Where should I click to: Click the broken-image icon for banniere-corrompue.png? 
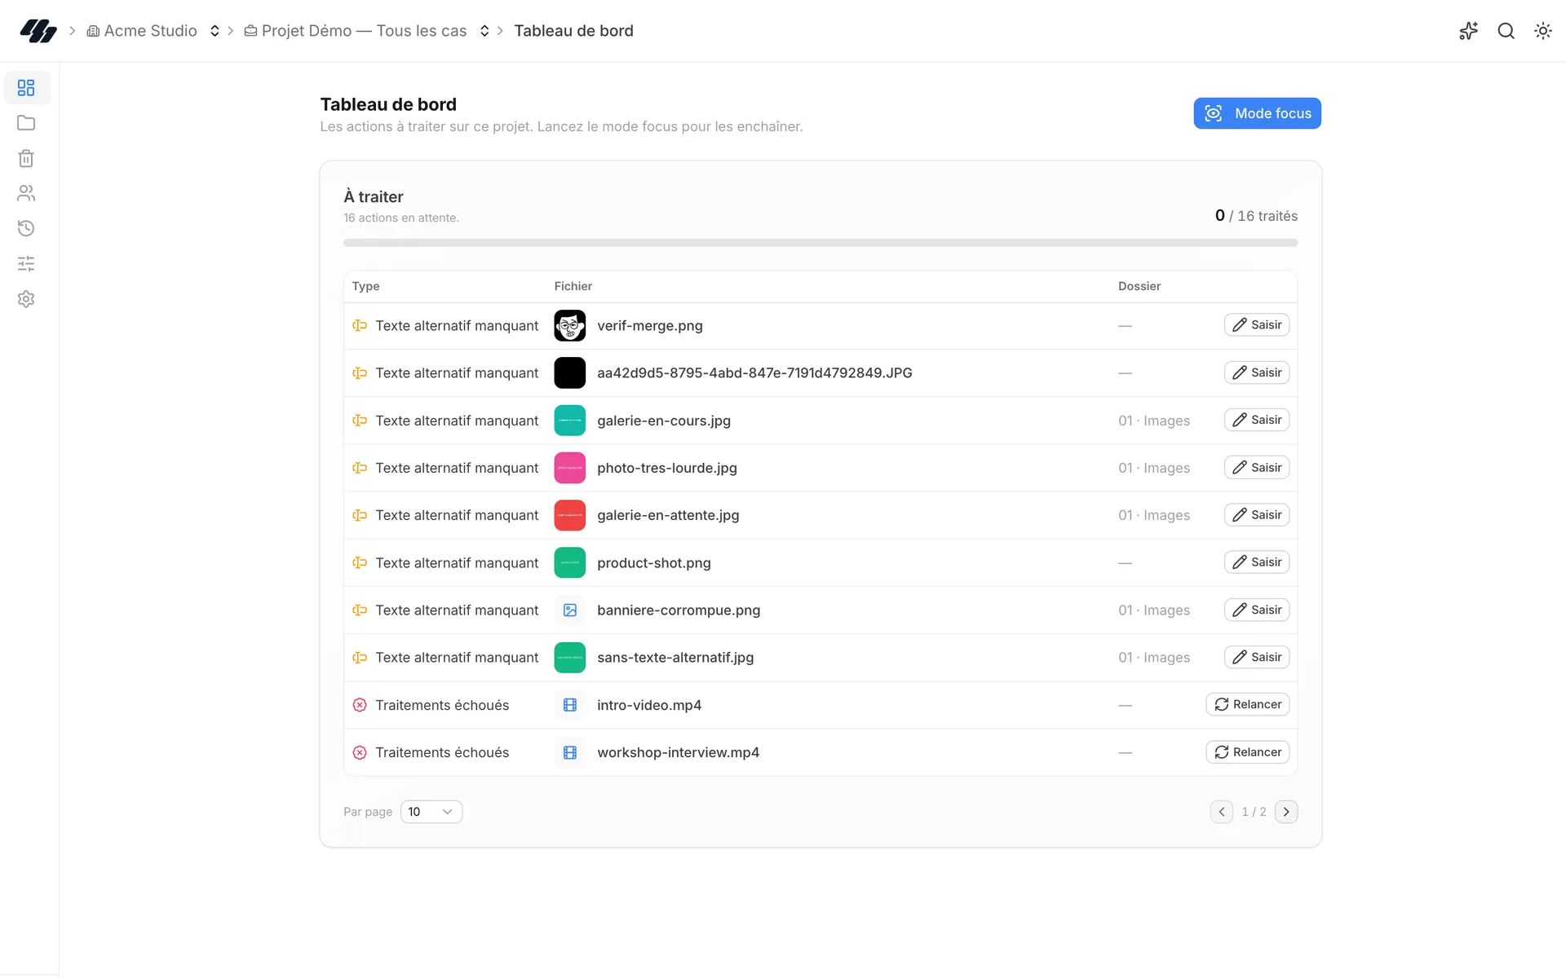coord(570,610)
